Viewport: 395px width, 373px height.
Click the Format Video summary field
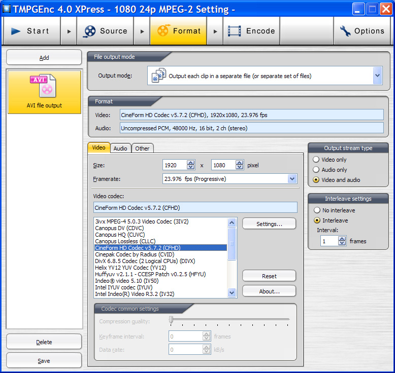[252, 115]
